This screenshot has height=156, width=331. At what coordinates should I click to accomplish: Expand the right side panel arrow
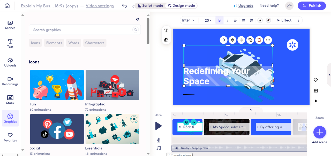coord(329,75)
